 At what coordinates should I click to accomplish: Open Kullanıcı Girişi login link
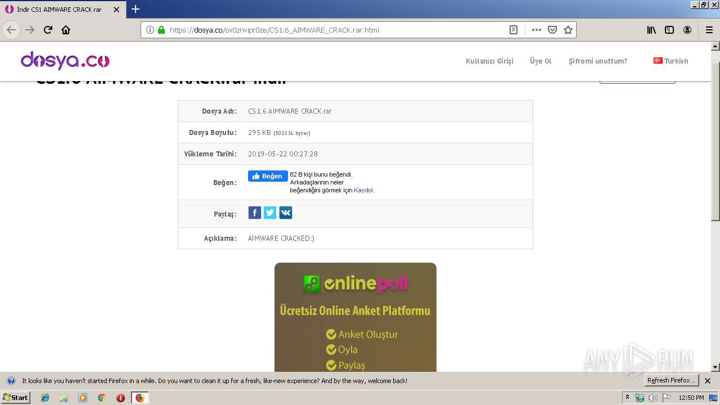point(489,61)
